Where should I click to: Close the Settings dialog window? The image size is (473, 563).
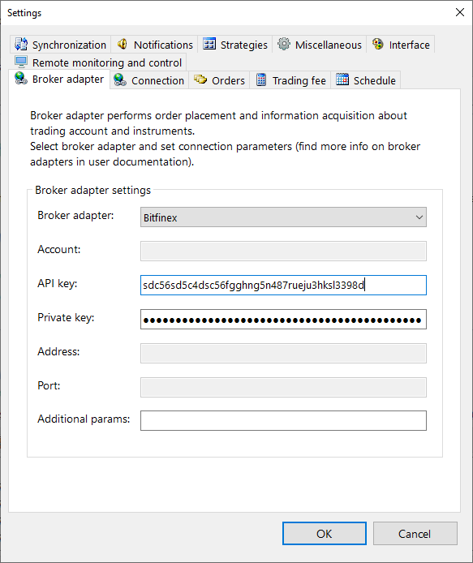coord(460,12)
